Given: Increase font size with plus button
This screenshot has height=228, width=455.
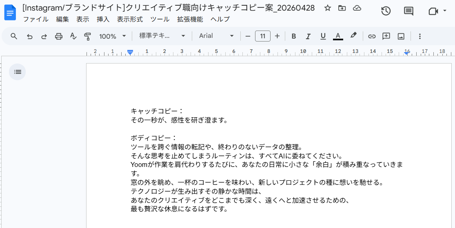Looking at the screenshot, I should pos(277,36).
